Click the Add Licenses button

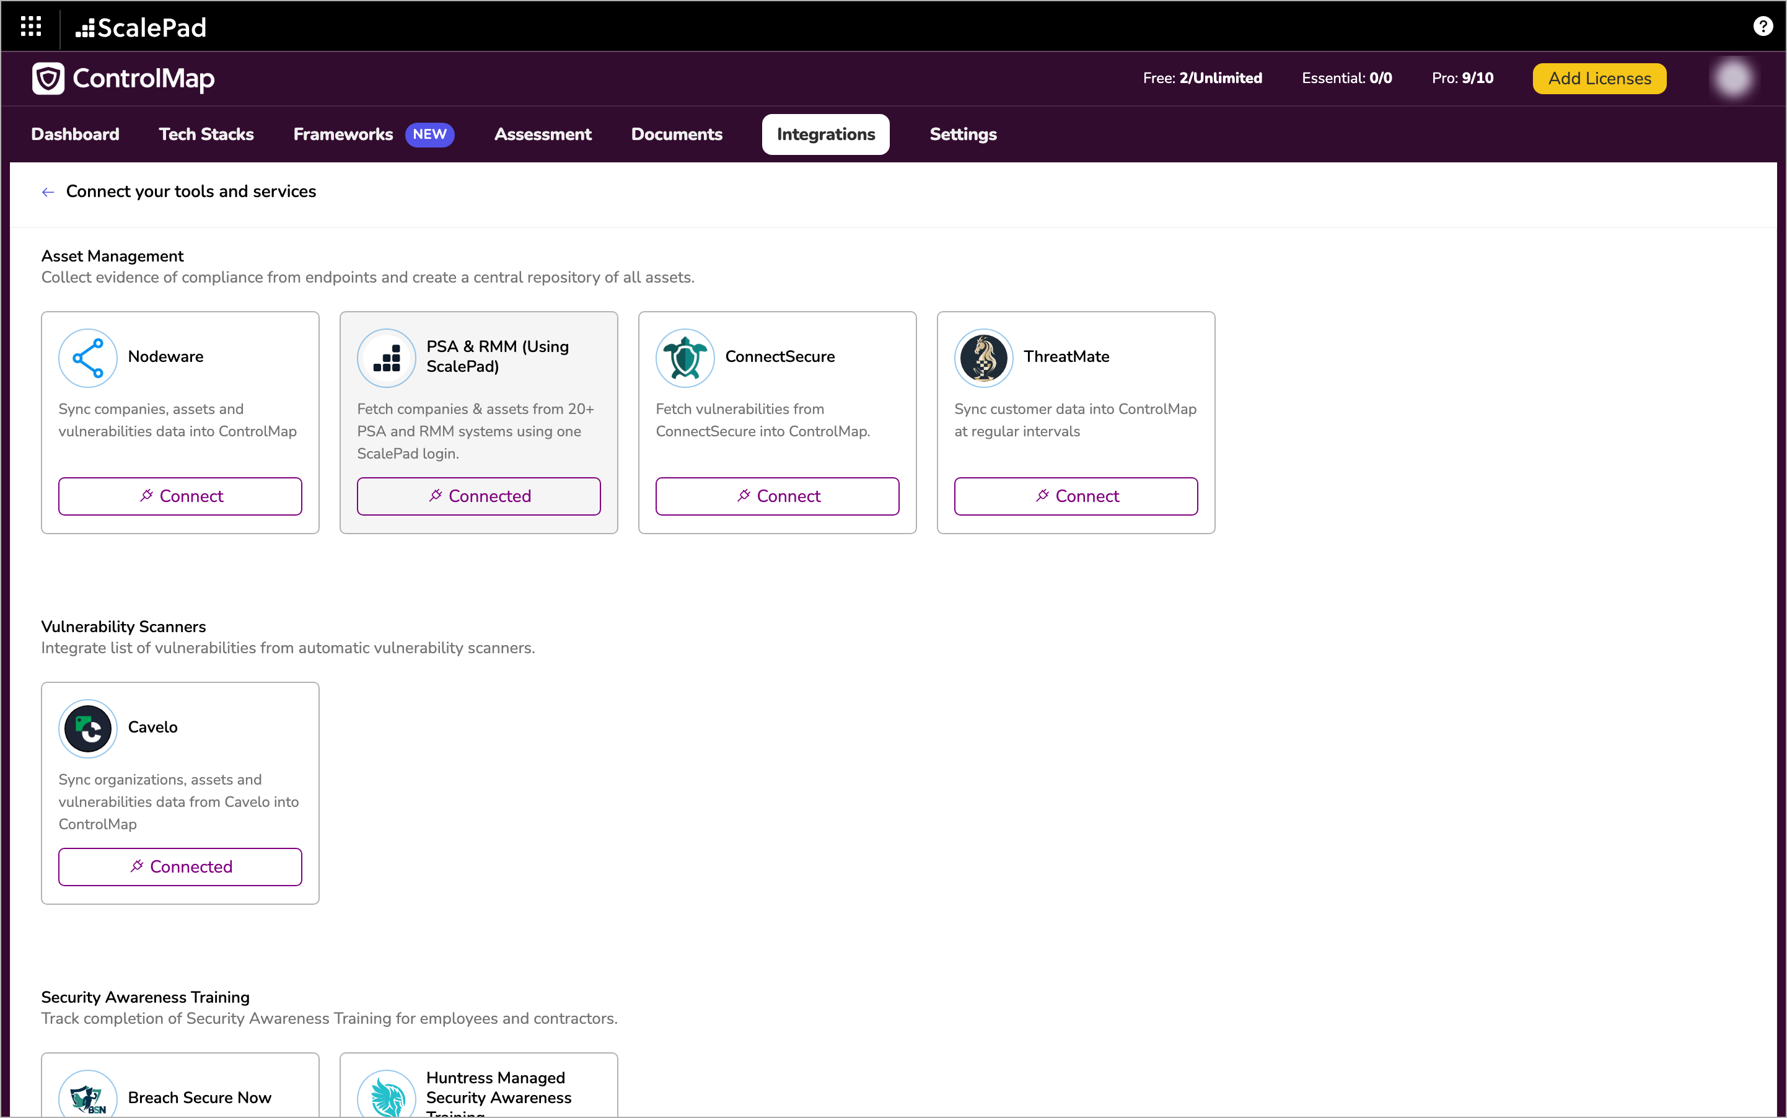click(x=1599, y=78)
